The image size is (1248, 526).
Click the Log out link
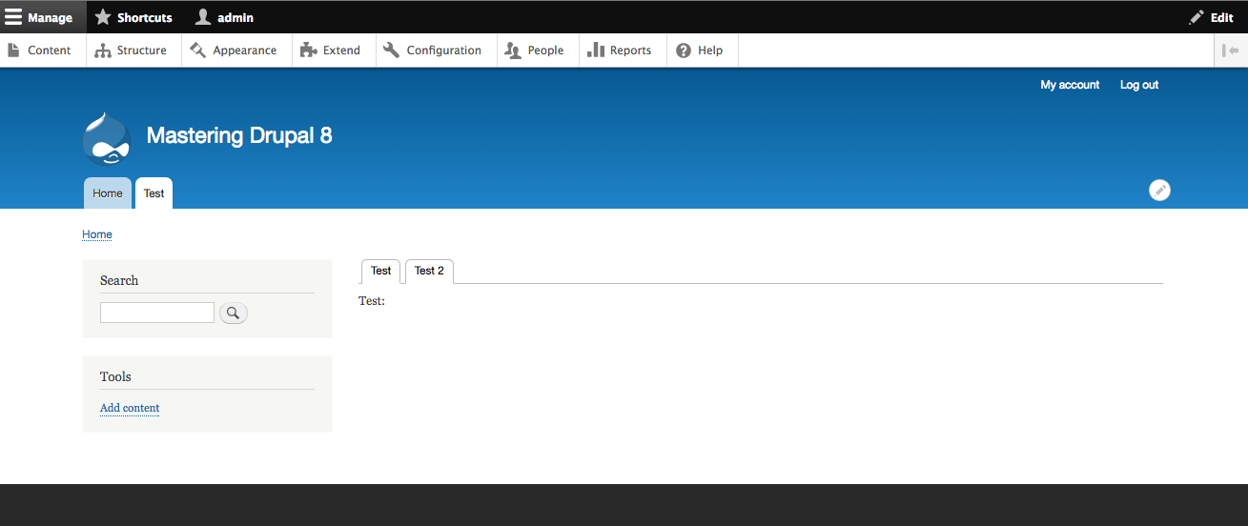pos(1139,85)
